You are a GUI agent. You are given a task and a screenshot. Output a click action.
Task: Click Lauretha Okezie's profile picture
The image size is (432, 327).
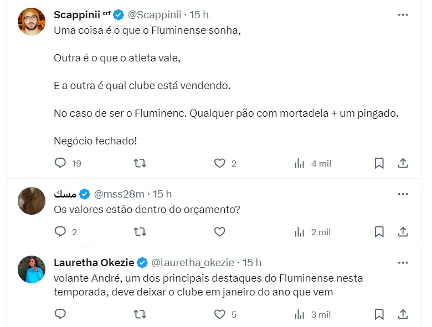click(x=32, y=269)
